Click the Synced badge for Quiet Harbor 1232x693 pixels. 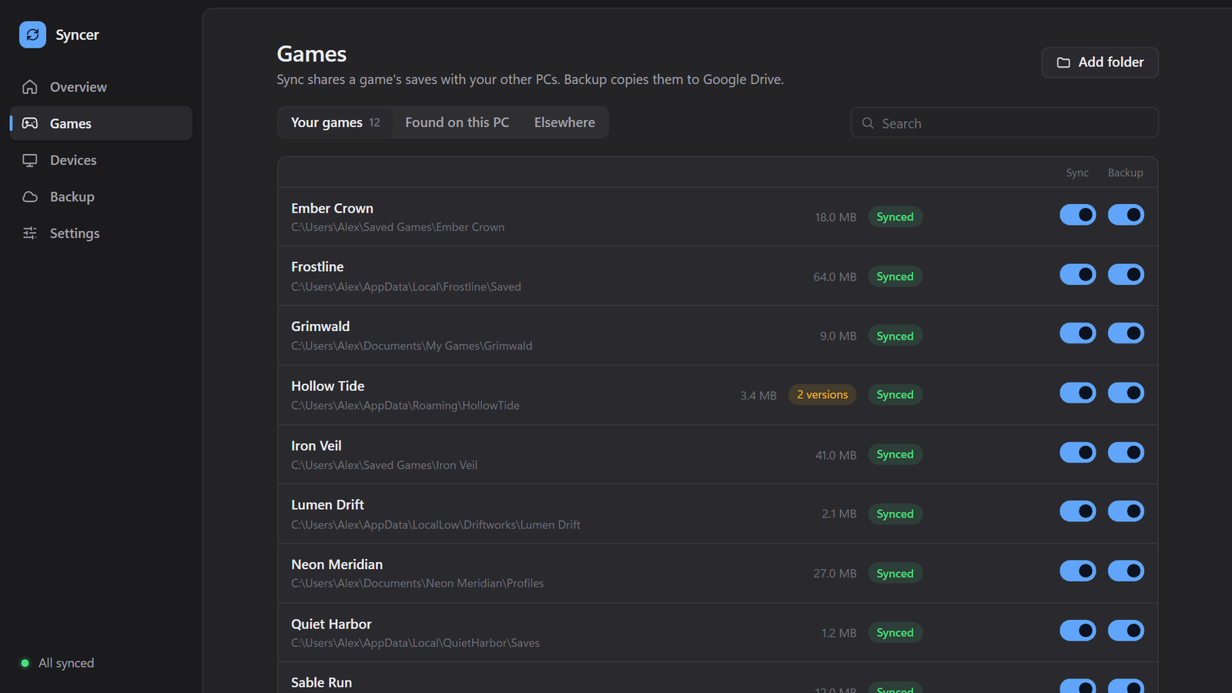(x=895, y=633)
